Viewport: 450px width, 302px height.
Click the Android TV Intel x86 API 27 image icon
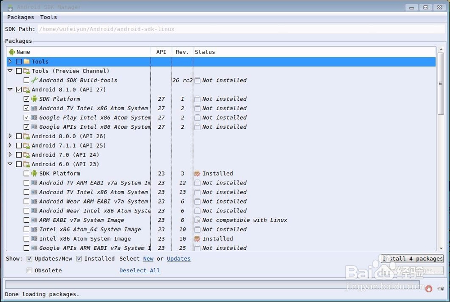tap(34, 108)
